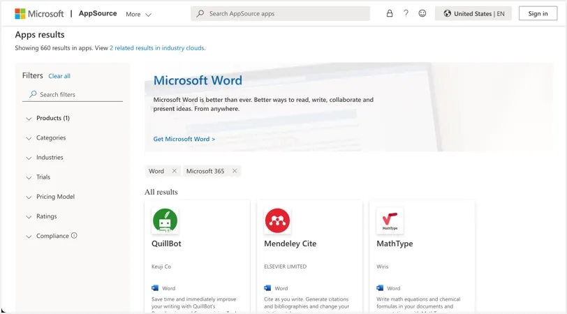Open the AppSource home tab

click(x=98, y=13)
